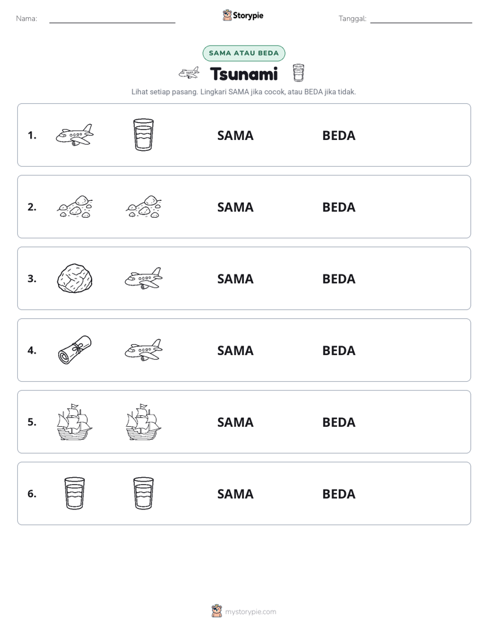Choose SAMA for question 6

click(235, 494)
